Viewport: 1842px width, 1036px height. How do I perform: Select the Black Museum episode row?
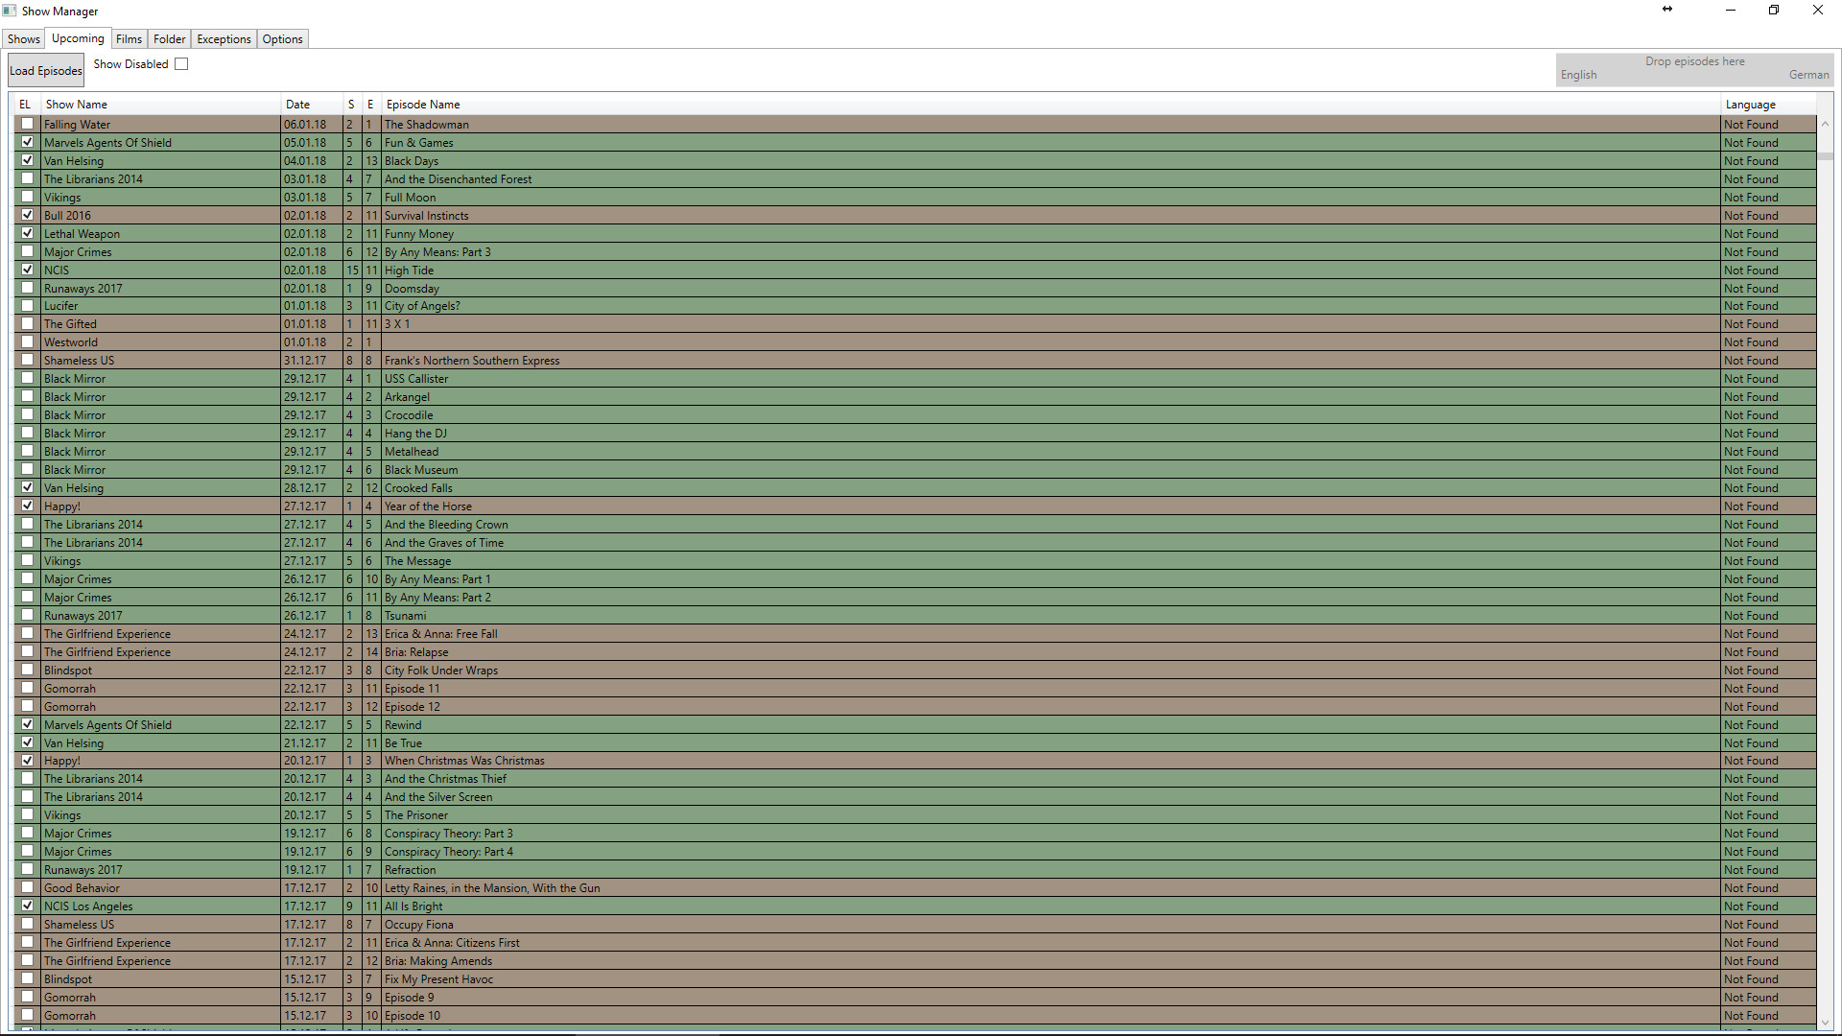[x=914, y=470]
